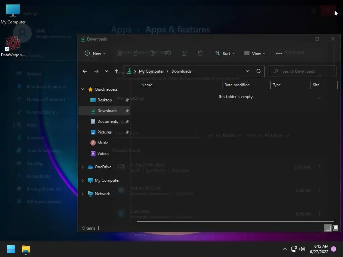
Task: Sort by Date modified column header
Action: (237, 85)
